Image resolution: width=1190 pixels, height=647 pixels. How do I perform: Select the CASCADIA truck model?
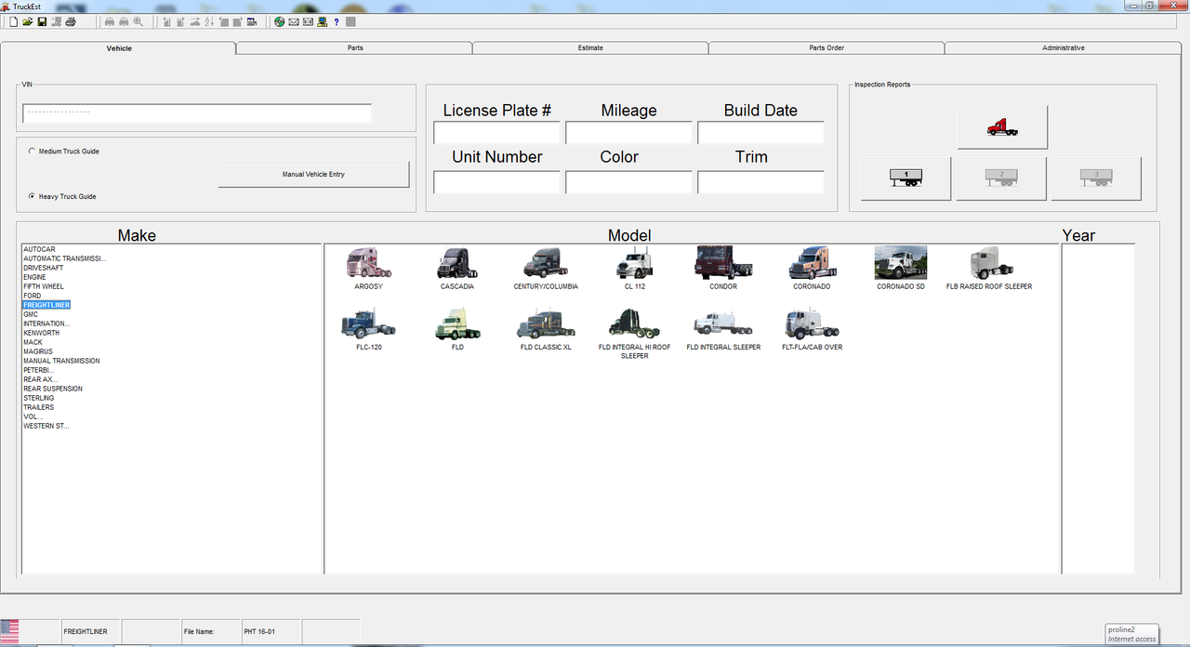pos(457,269)
